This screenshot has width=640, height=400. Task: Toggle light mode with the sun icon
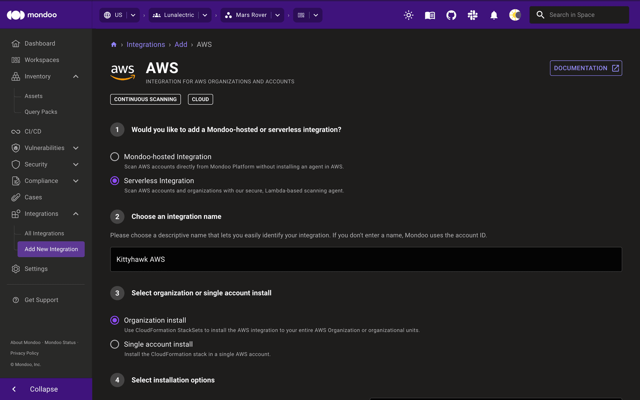(x=408, y=15)
